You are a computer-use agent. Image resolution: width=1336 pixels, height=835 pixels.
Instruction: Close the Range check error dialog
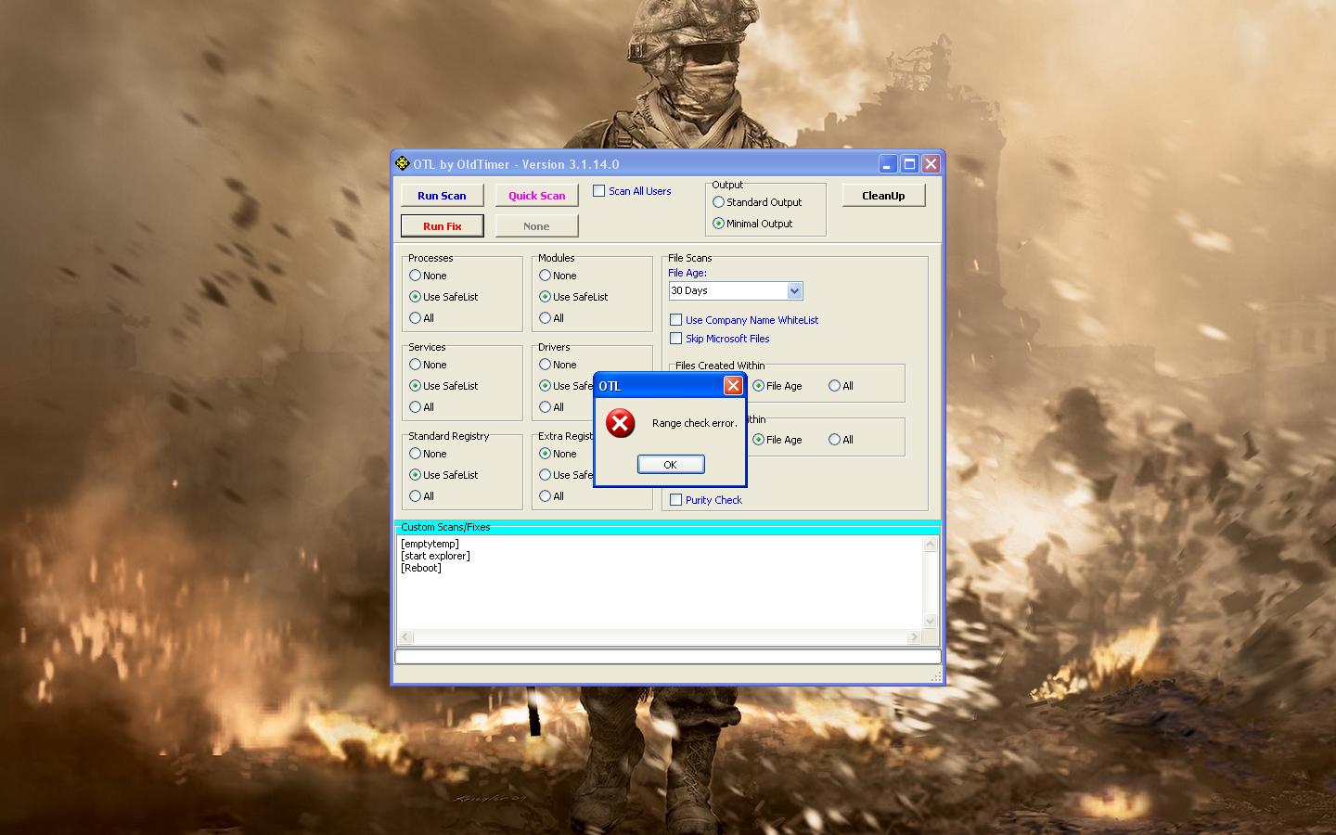pyautogui.click(x=733, y=385)
